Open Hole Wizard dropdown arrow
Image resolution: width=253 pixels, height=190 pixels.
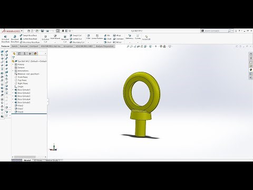tap(55, 42)
